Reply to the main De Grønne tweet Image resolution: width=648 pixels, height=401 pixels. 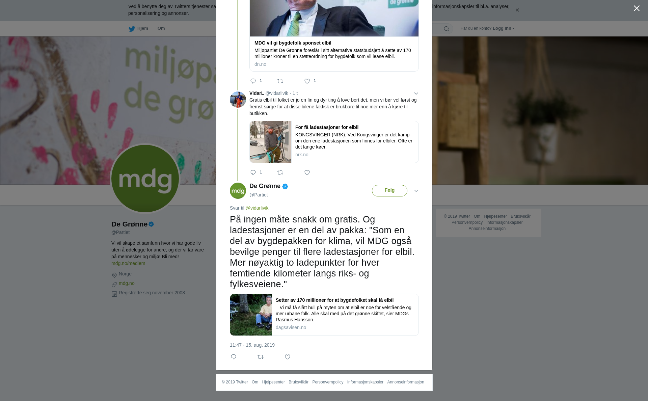[234, 357]
